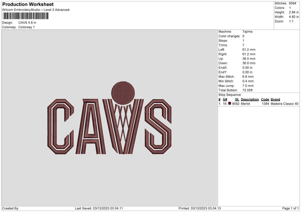Click the St. column header
Image resolution: width=301 pixels, height=212 pixels.
[237, 99]
